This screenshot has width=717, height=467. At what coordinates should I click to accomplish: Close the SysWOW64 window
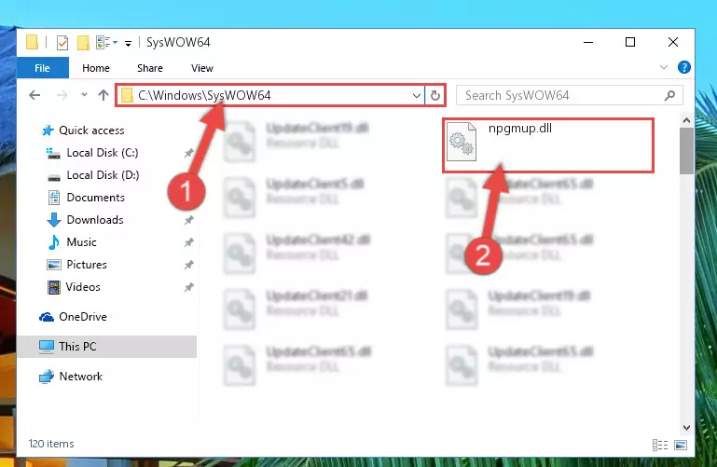tap(672, 42)
